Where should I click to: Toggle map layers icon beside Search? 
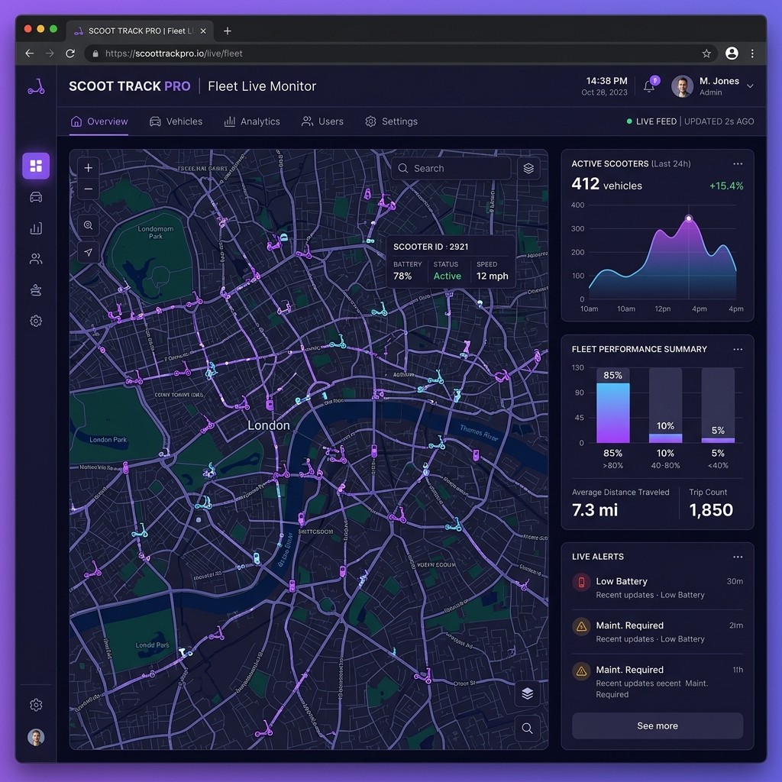(528, 168)
